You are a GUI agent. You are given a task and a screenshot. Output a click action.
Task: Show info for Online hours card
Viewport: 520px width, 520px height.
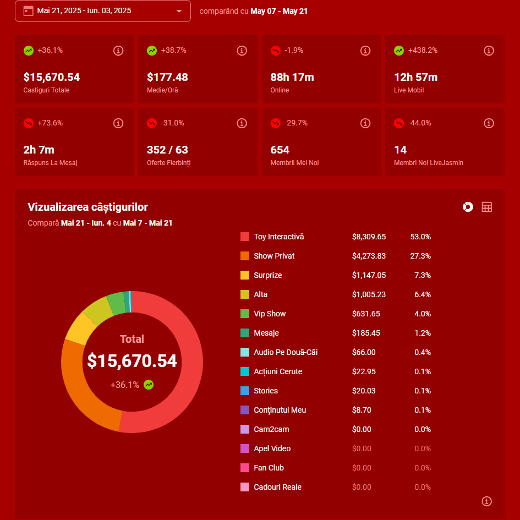click(365, 51)
